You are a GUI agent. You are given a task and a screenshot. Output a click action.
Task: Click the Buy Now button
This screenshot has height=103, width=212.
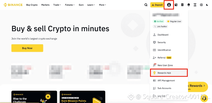click(x=27, y=48)
